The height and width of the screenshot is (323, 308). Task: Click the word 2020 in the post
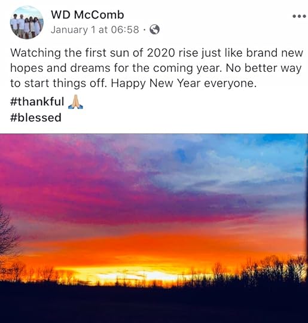click(161, 53)
